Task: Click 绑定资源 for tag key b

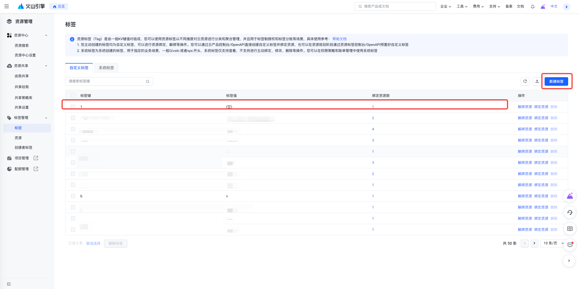Action: 541,196
